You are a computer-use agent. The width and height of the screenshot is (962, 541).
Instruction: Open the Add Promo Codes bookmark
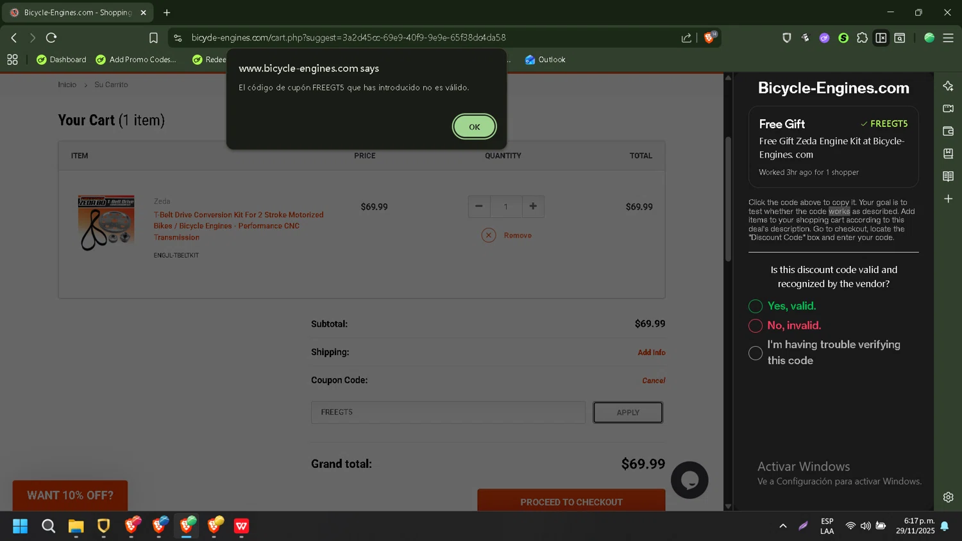coord(136,60)
